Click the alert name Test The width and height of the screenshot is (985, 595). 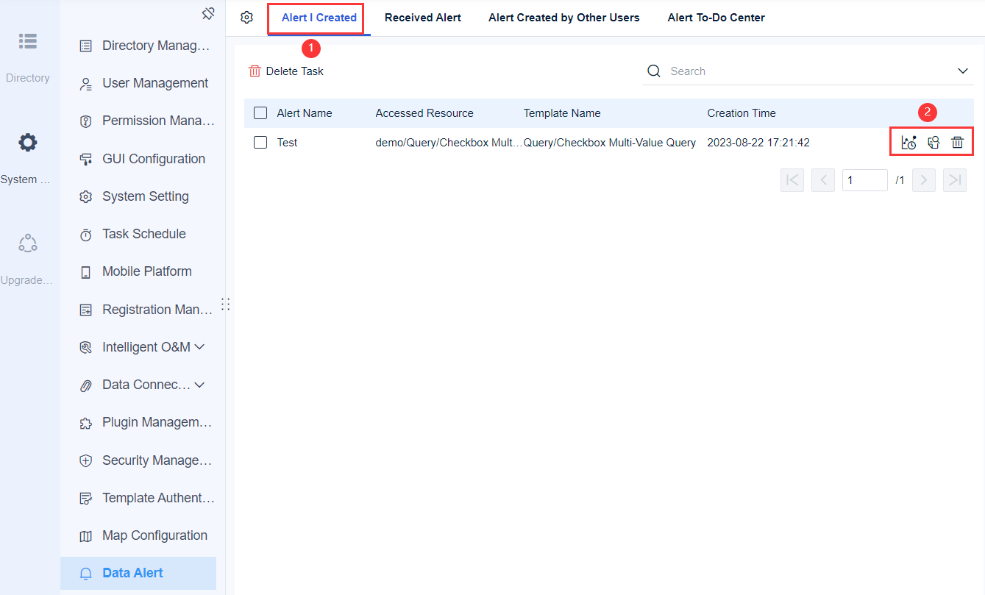point(287,143)
